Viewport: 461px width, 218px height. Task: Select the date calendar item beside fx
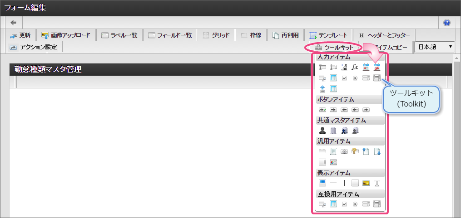click(366, 67)
